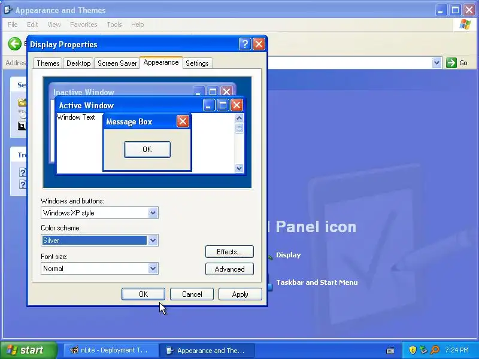
Task: Click the preview Message Box close icon
Action: coord(183,121)
